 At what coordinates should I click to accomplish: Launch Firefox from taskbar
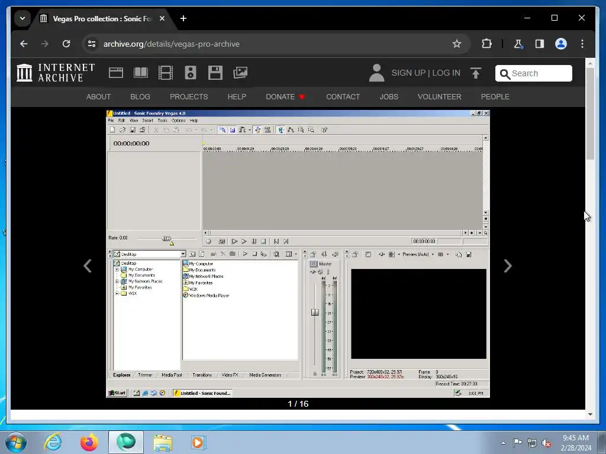click(x=89, y=442)
